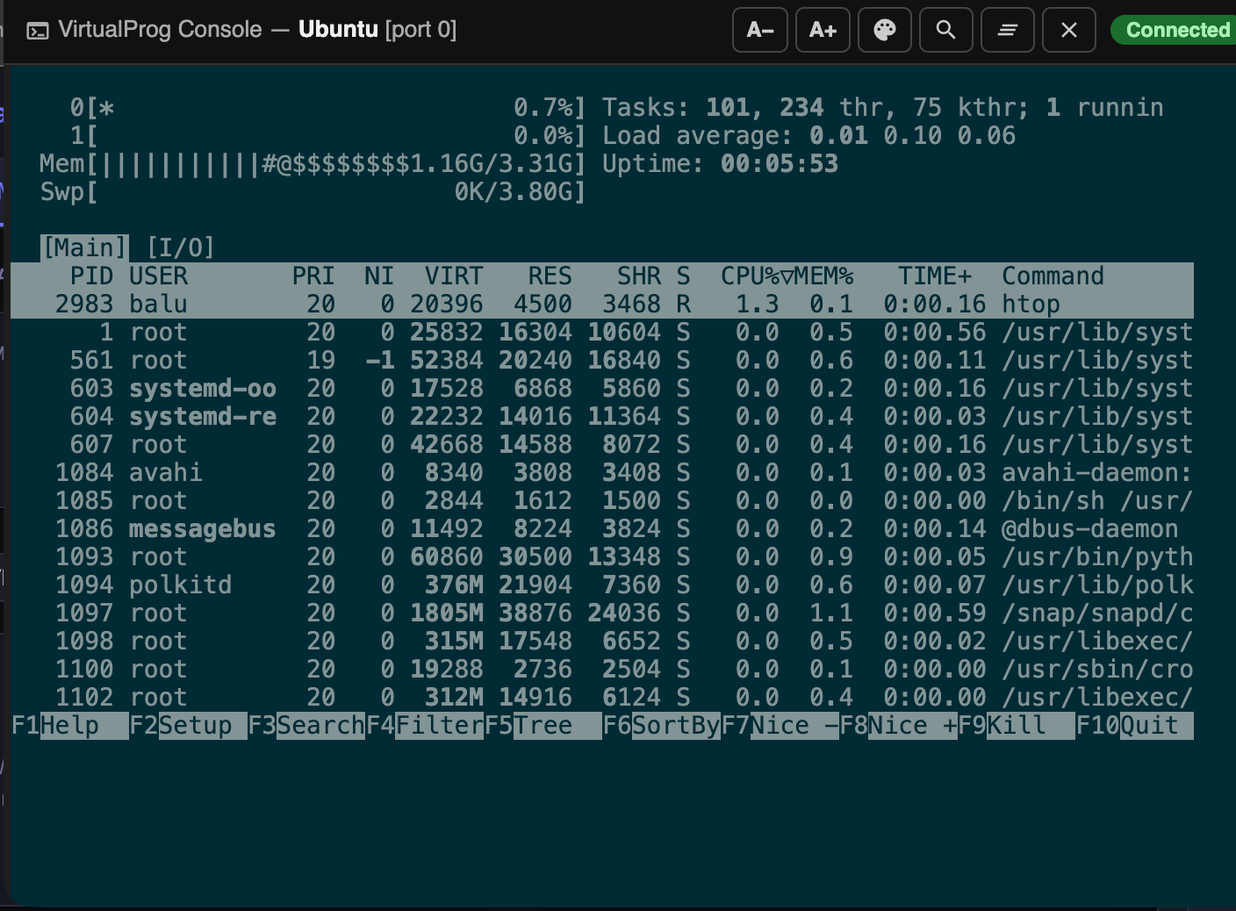Select process row PID 1102
Screen dimensions: 1236x911
point(602,697)
